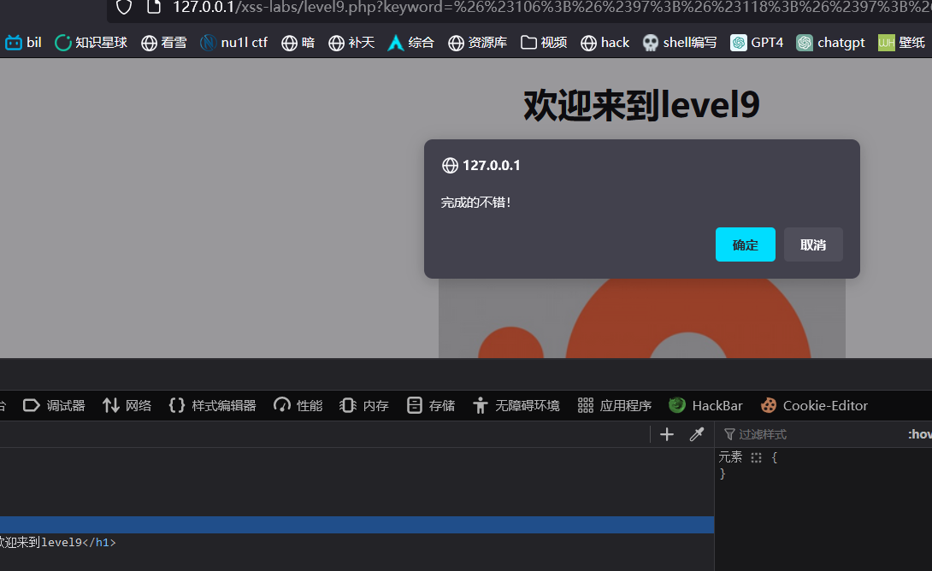
Task: Pick a page color with the eyedropper
Action: [x=696, y=434]
